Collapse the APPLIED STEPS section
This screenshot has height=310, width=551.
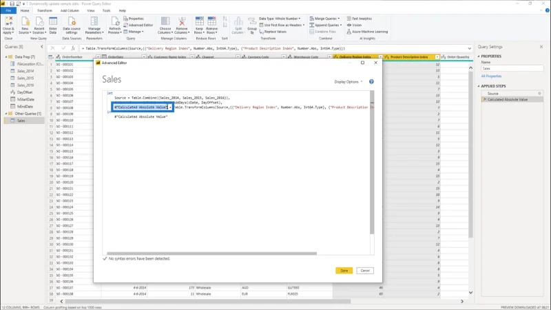(479, 86)
